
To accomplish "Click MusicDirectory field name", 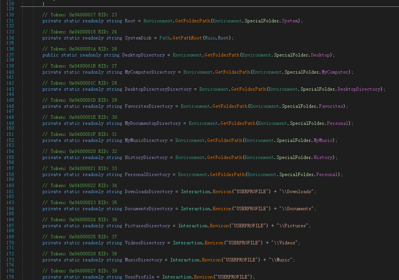I will click(x=143, y=260).
